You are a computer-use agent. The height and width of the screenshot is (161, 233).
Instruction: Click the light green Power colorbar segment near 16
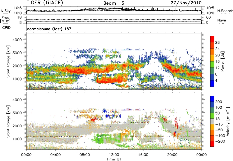pos(212,64)
